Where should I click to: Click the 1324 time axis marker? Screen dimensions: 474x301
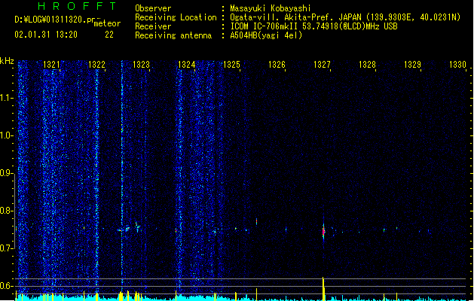(187, 65)
